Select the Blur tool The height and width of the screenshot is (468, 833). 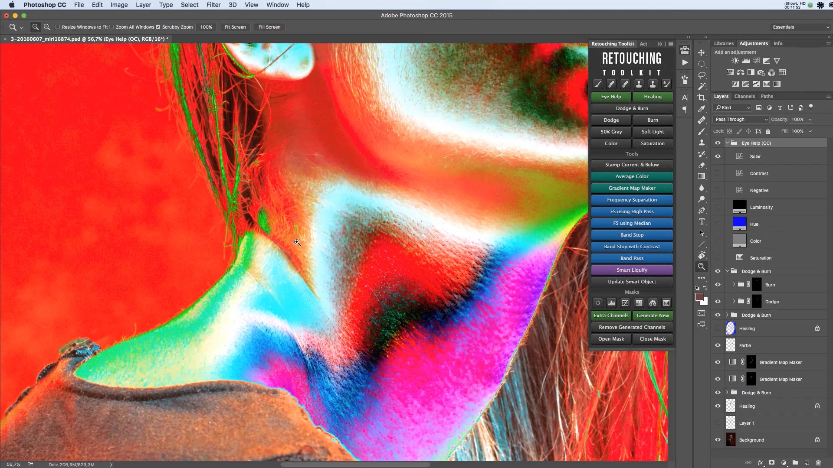click(702, 188)
